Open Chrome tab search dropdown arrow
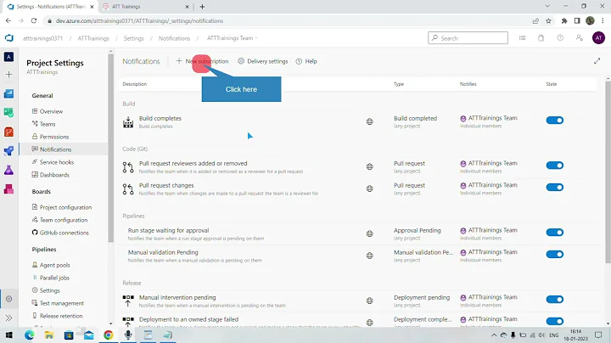 pos(547,6)
